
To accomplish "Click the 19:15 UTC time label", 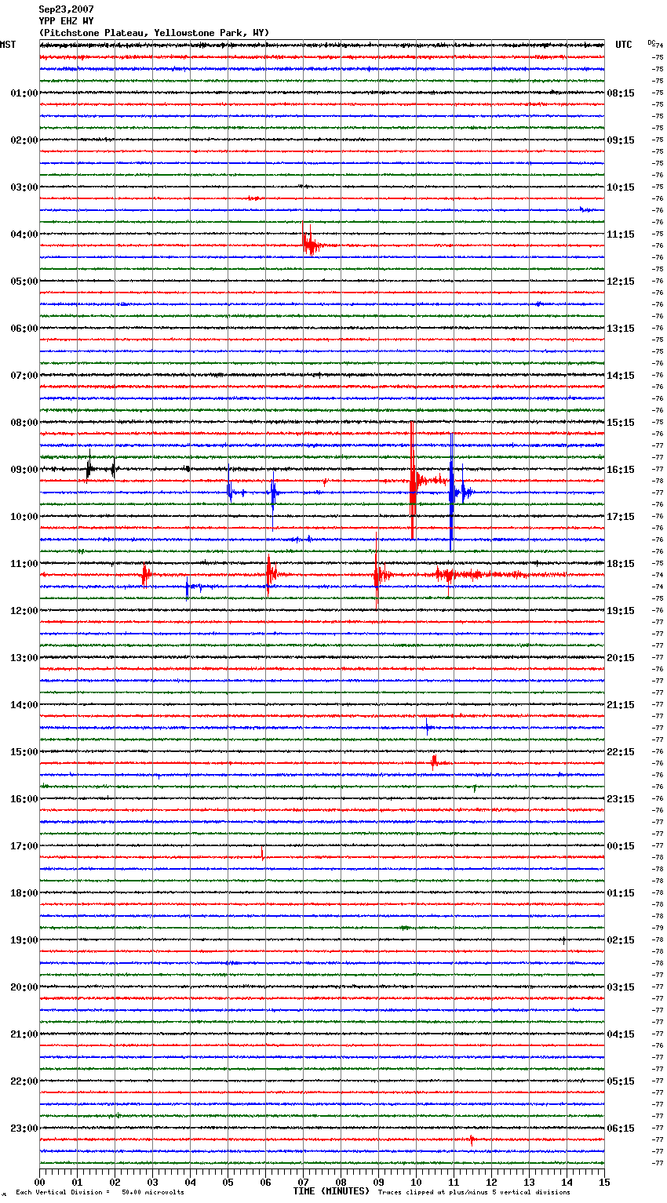I will click(621, 611).
